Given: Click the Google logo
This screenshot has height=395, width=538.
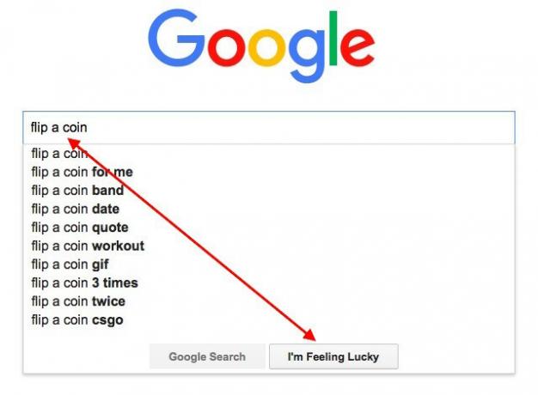Looking at the screenshot, I should pyautogui.click(x=261, y=46).
